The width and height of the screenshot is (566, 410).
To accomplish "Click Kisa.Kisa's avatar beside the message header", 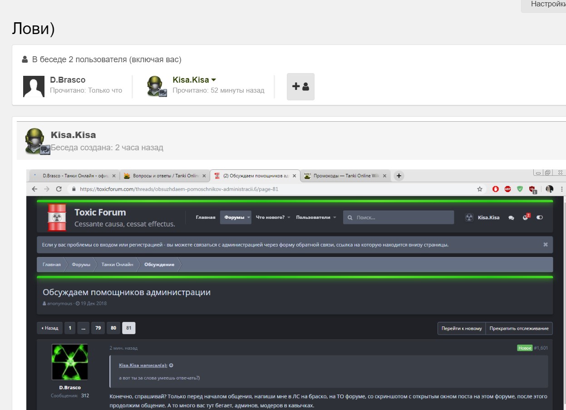I will [37, 141].
